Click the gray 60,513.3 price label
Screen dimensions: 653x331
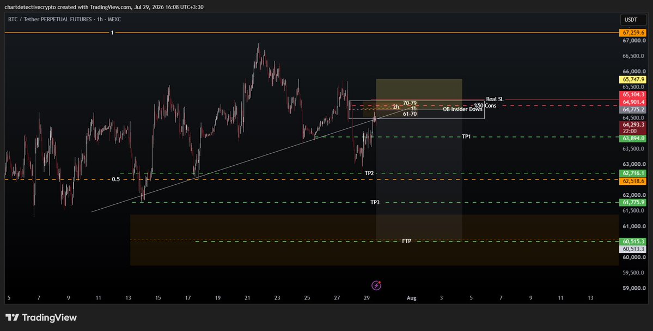coord(633,249)
